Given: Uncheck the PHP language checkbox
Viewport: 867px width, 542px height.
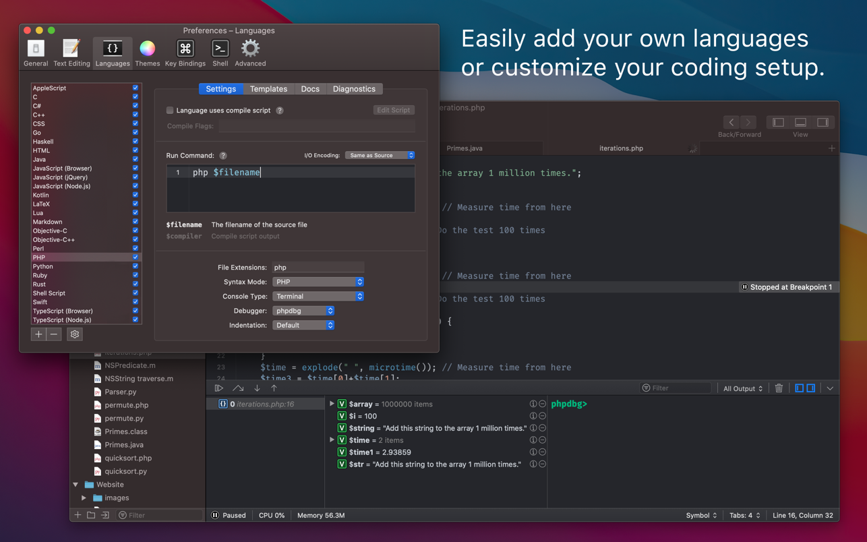Looking at the screenshot, I should point(134,257).
